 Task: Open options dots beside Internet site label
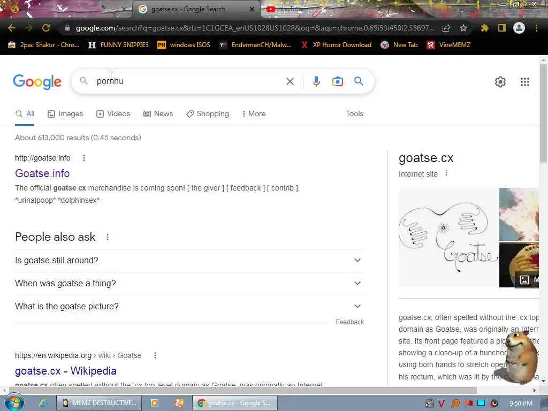point(446,173)
